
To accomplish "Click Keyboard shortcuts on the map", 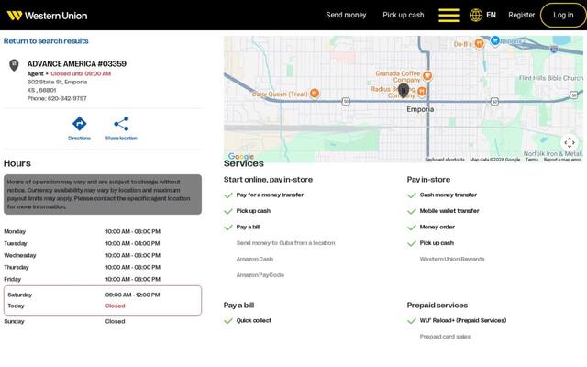I will tap(445, 160).
